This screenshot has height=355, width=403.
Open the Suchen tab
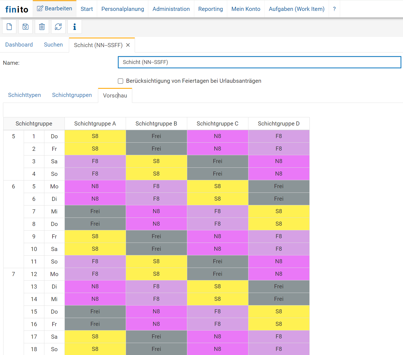(x=53, y=45)
